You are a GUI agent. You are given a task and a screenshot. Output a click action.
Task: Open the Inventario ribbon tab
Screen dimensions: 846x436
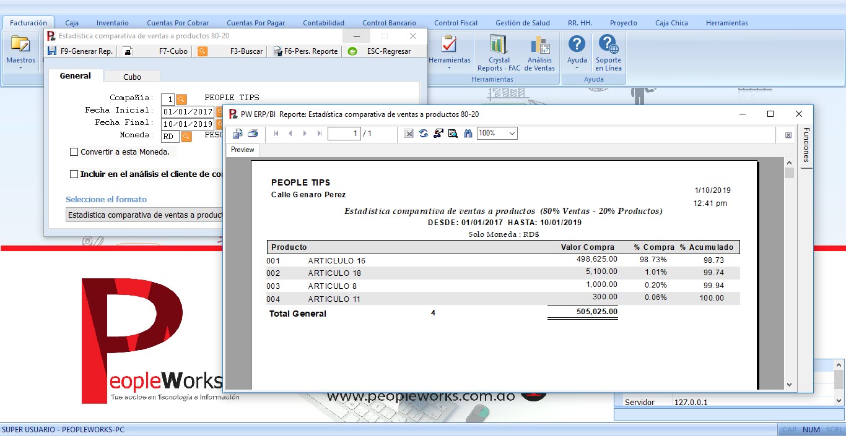pyautogui.click(x=113, y=23)
